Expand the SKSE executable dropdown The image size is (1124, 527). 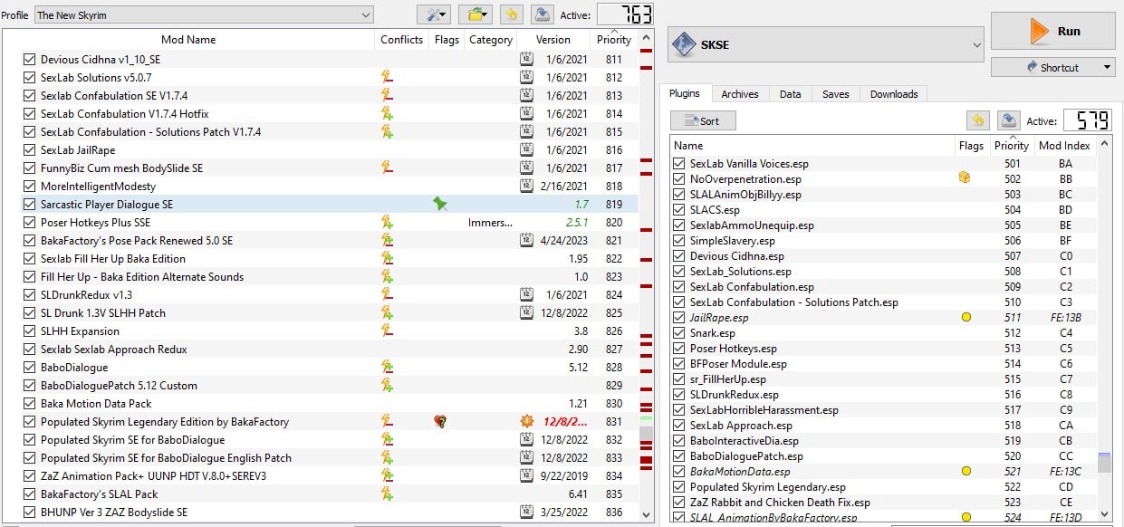(825, 44)
